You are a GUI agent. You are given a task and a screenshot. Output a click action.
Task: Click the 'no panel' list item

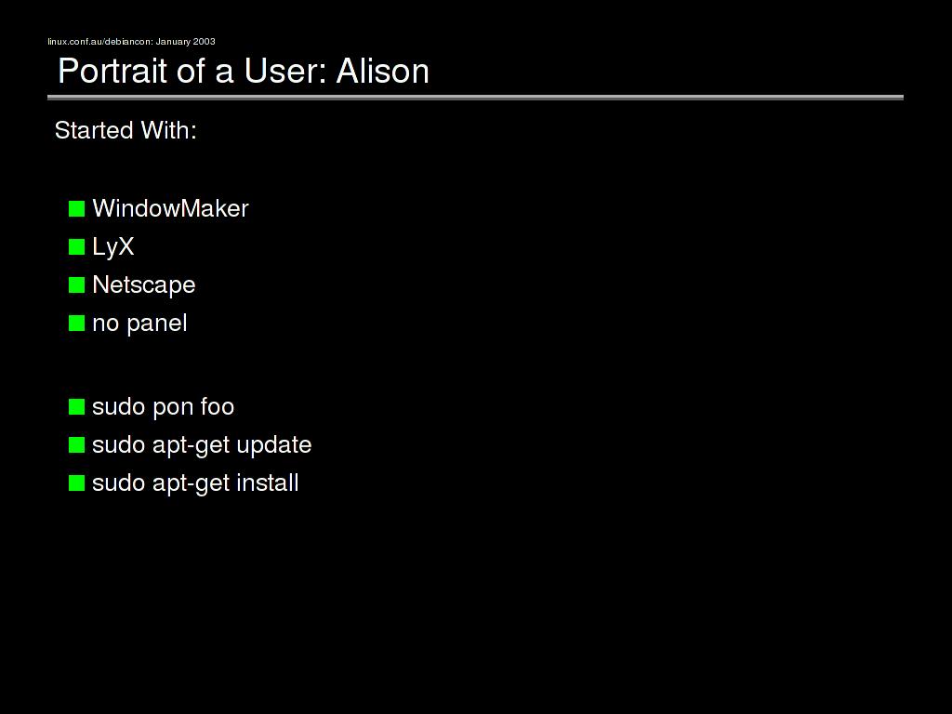point(139,324)
